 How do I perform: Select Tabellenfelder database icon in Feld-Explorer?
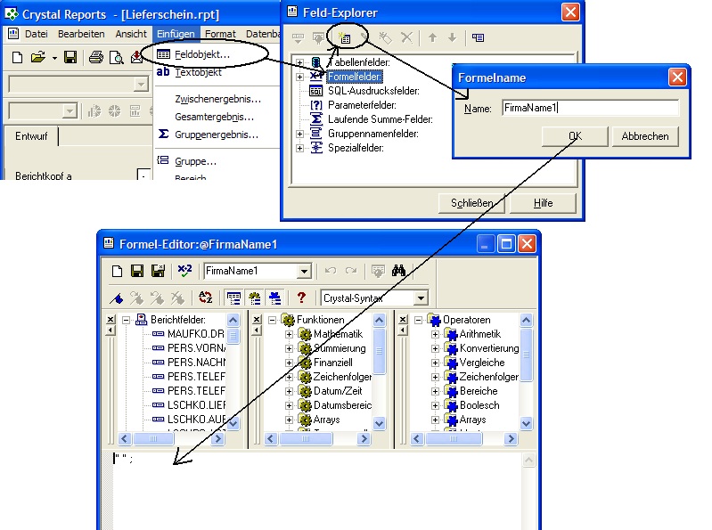click(316, 62)
